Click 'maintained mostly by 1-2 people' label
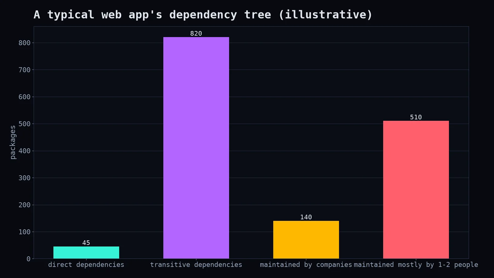Viewport: 494px width, 278px height. [416, 265]
